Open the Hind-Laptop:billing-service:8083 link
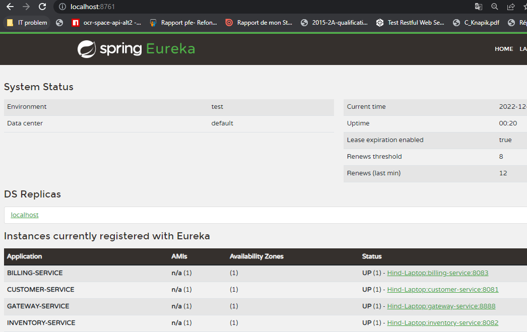Image resolution: width=527 pixels, height=332 pixels. coord(438,273)
